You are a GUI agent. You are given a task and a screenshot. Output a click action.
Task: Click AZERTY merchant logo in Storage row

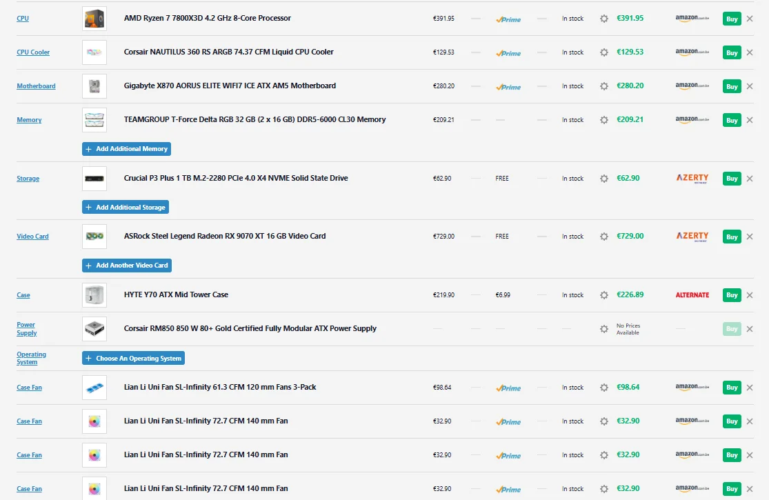692,179
